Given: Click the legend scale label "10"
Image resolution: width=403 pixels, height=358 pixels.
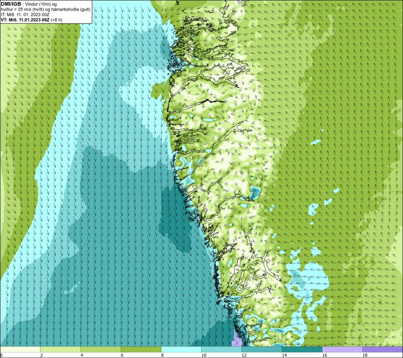Looking at the screenshot, I should tap(204, 356).
